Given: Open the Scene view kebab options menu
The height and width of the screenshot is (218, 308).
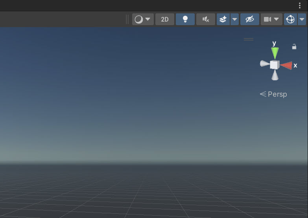Looking at the screenshot, I should point(300,5).
